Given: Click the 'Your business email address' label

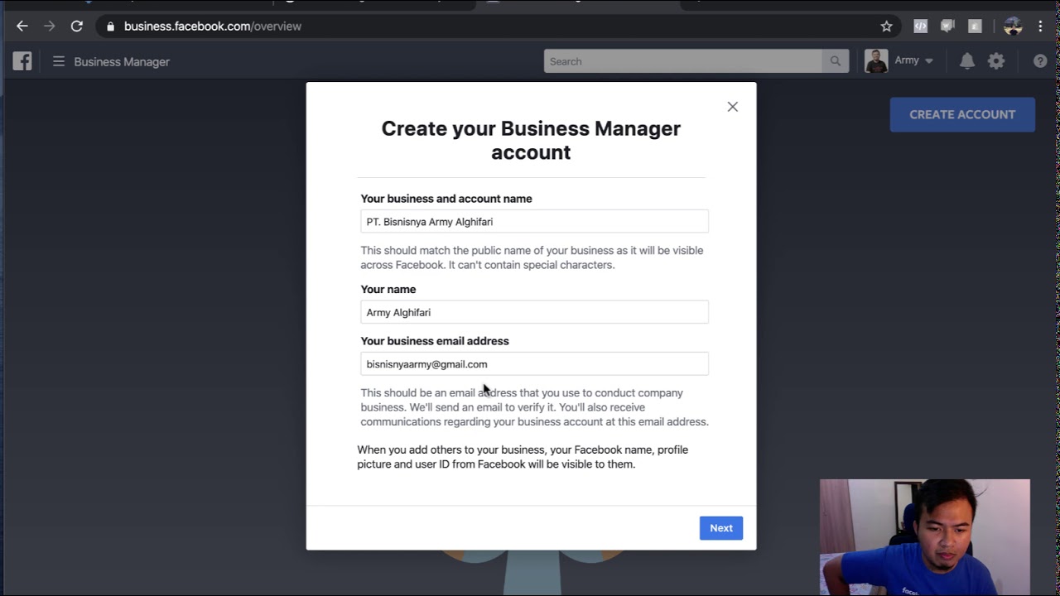Looking at the screenshot, I should tap(435, 341).
